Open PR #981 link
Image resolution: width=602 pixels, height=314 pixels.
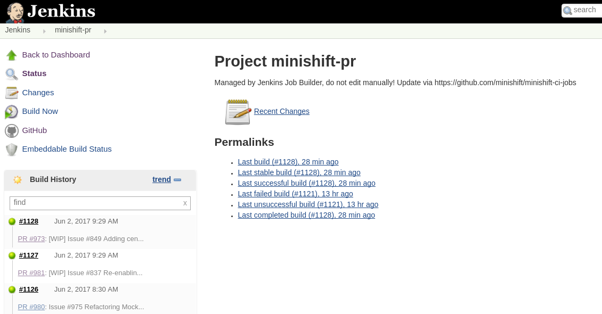pos(31,273)
